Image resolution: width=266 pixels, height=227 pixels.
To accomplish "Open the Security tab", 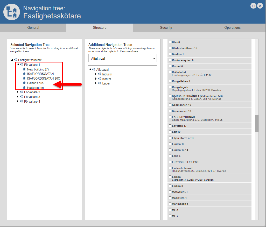I will click(x=166, y=28).
